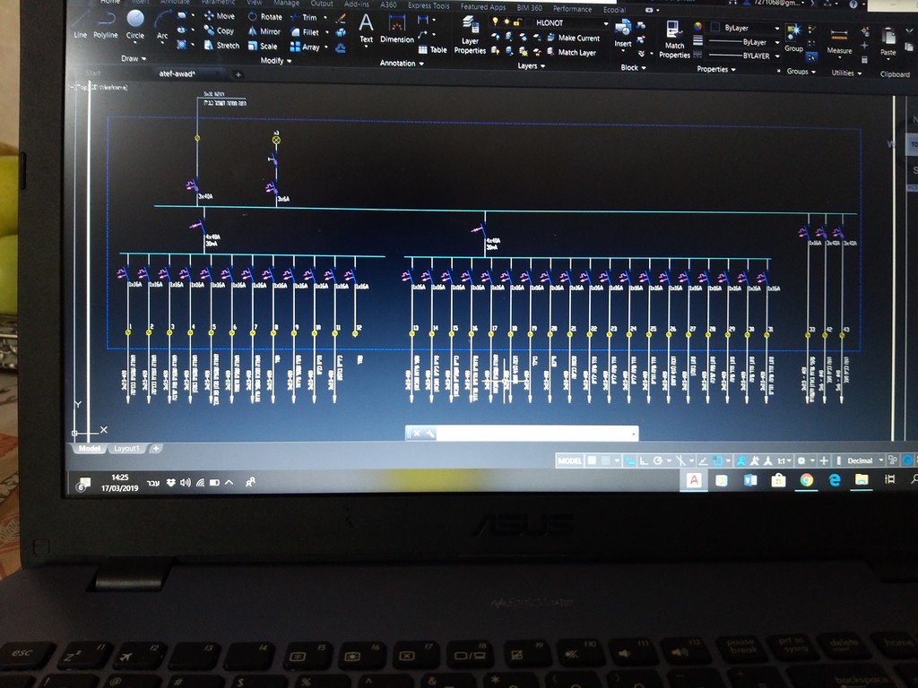Click the Group tool

click(x=794, y=39)
